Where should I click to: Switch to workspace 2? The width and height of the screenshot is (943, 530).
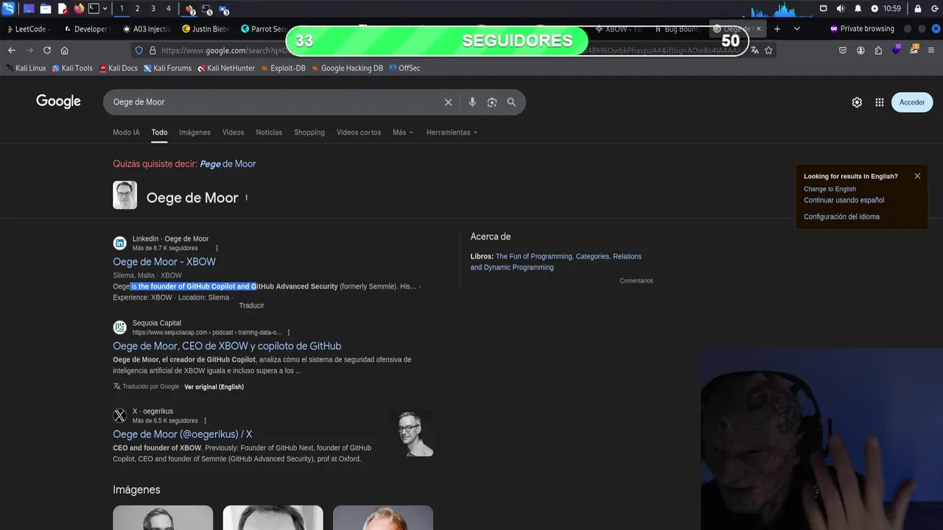137,9
